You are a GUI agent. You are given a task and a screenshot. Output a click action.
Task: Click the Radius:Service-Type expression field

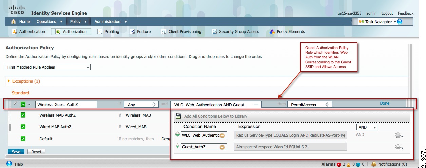290,135
